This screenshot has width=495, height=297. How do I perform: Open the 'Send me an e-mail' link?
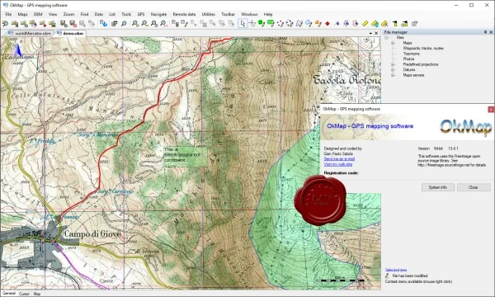pyautogui.click(x=339, y=159)
